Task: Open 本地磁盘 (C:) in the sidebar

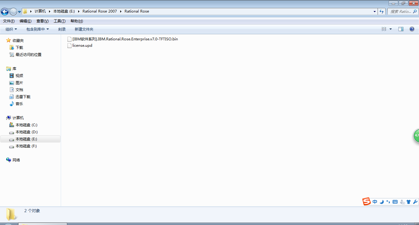Action: 26,125
